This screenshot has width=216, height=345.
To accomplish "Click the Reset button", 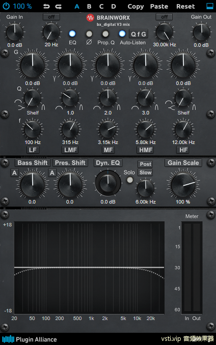I will [185, 7].
